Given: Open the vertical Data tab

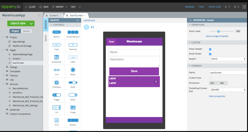Looking at the screenshot, I should [46, 38].
